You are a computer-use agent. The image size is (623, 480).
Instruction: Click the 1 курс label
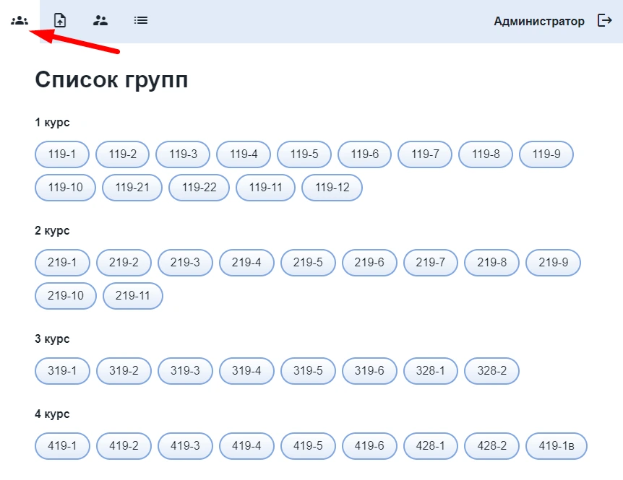point(52,123)
